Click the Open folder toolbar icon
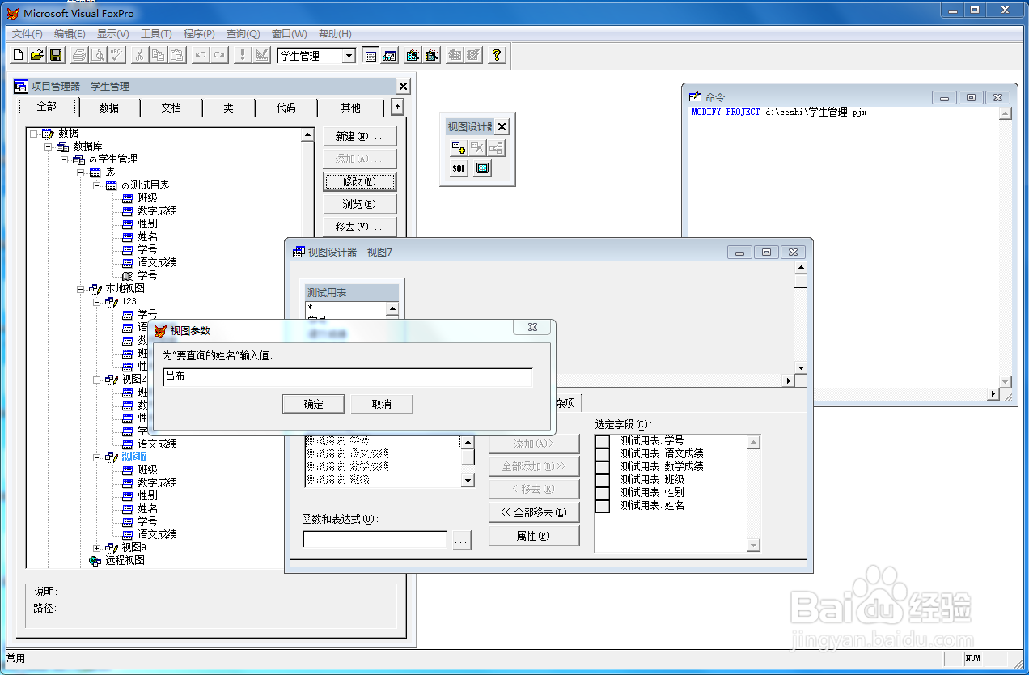Image resolution: width=1029 pixels, height=675 pixels. point(37,55)
